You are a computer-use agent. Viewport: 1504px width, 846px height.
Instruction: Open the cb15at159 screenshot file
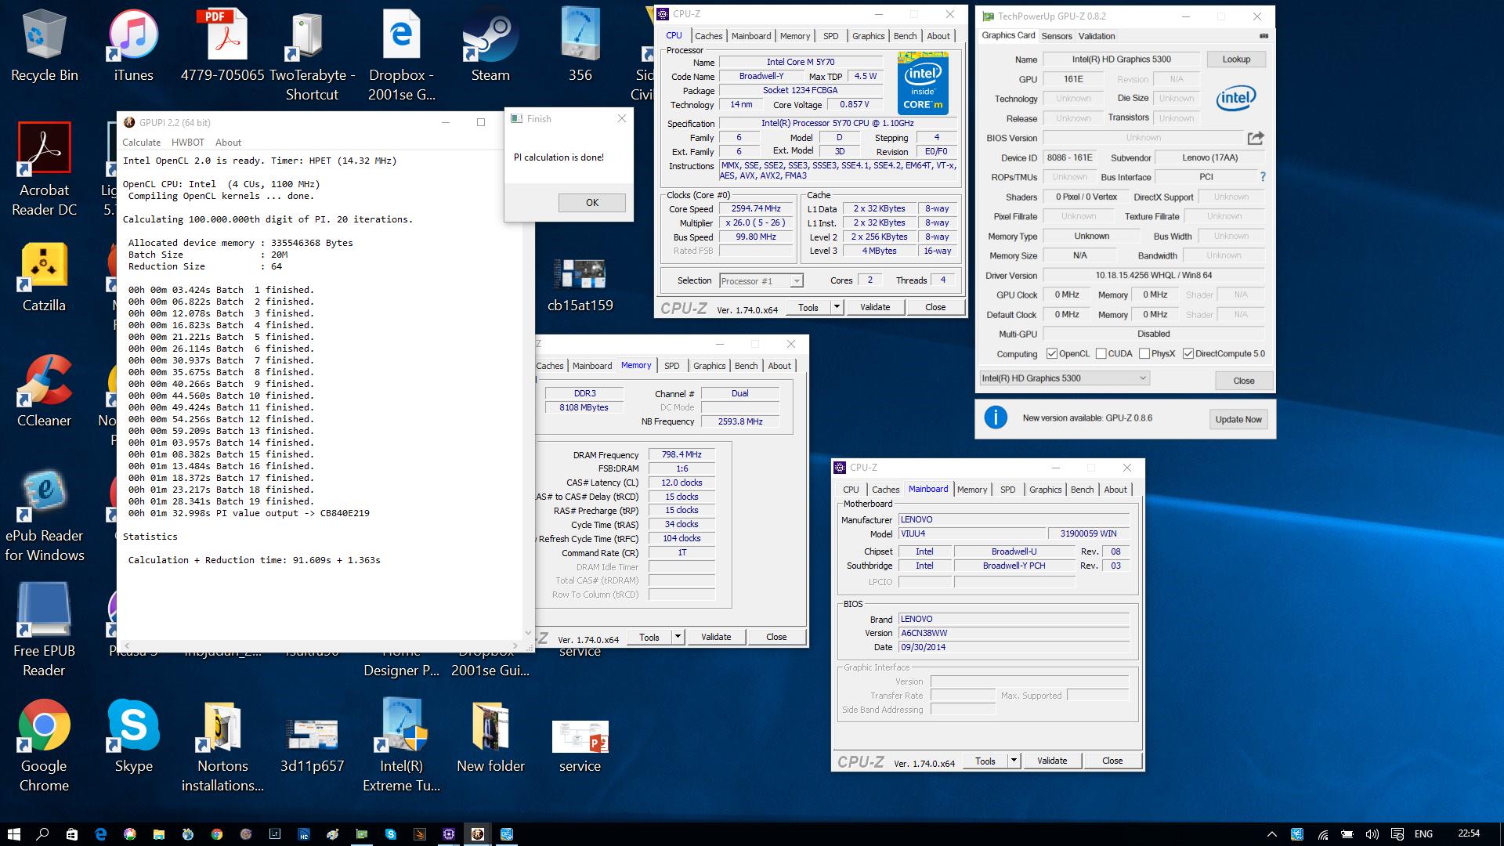[x=580, y=285]
